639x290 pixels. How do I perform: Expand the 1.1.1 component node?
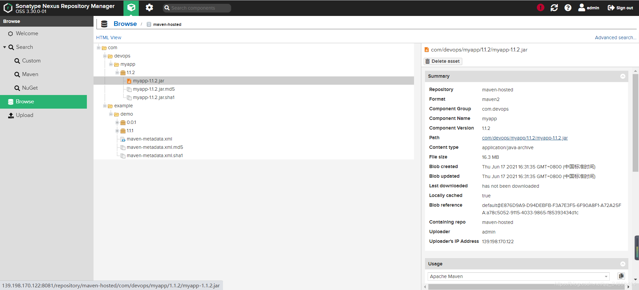tap(117, 131)
